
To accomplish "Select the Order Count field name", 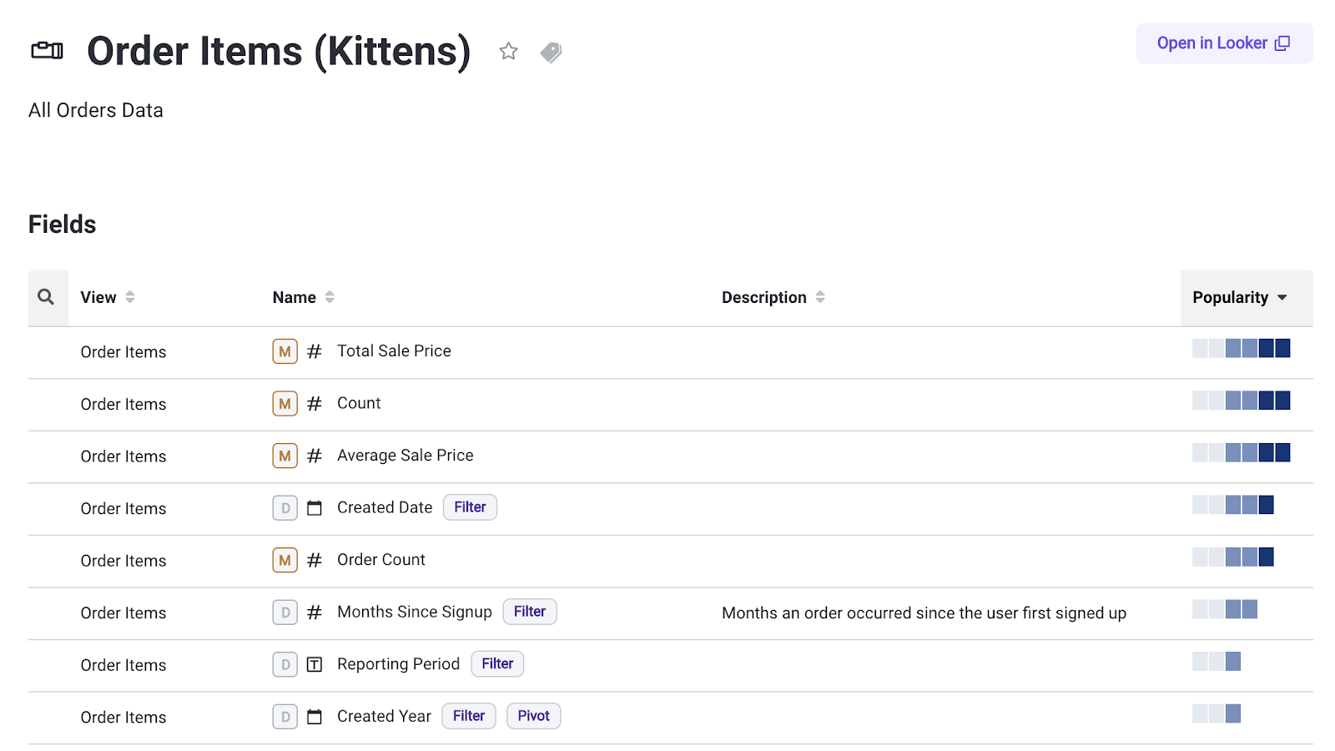I will 381,560.
